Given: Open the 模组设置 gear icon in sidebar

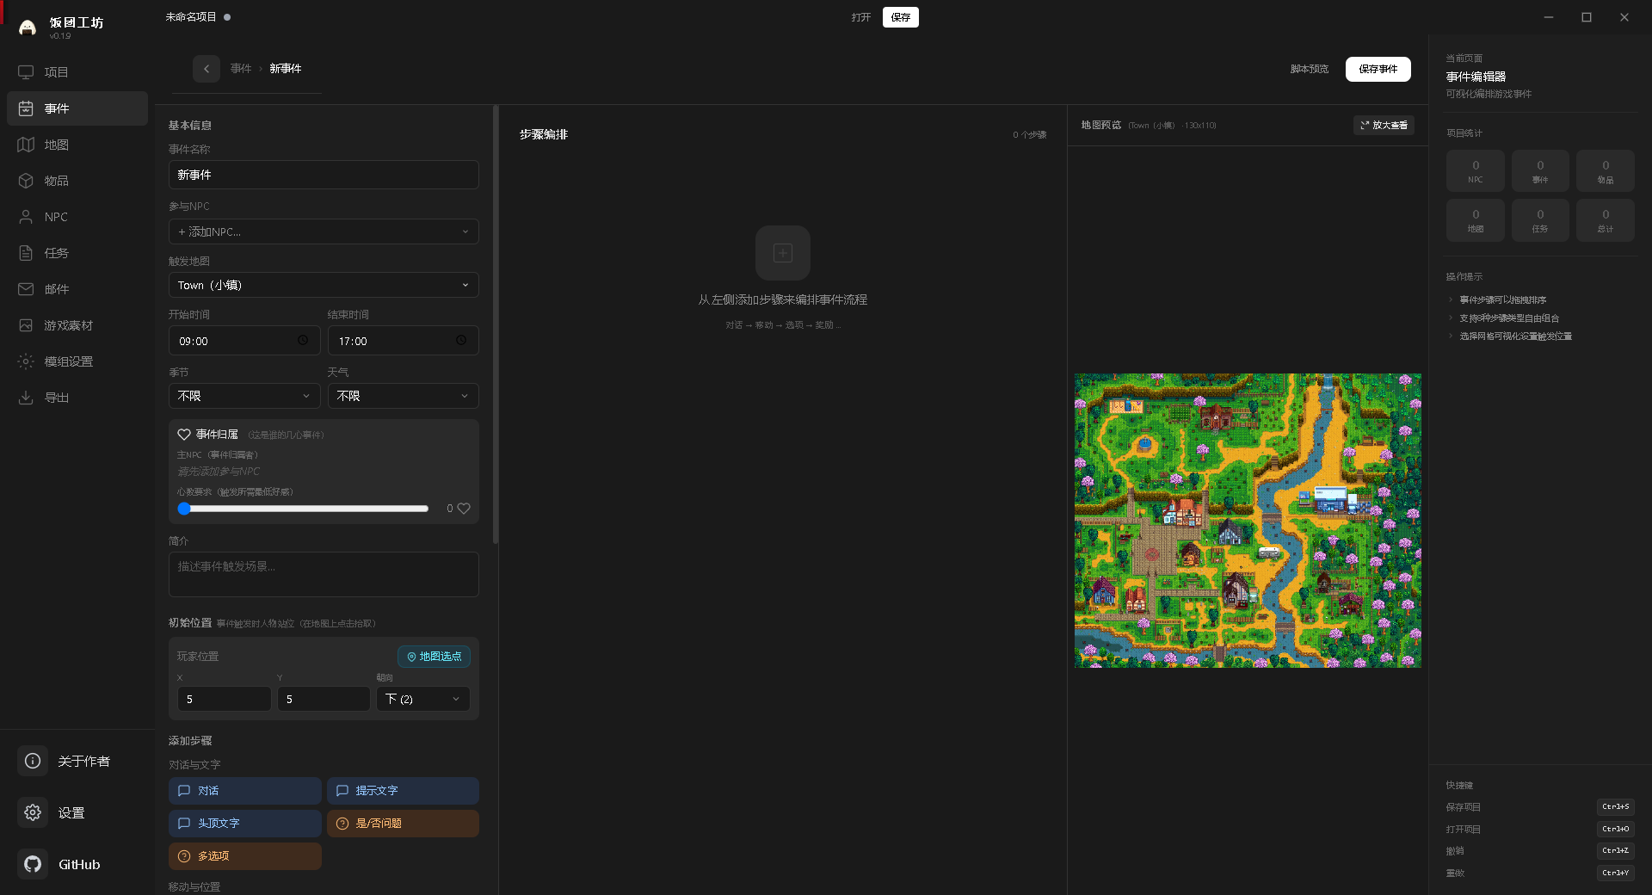Looking at the screenshot, I should [x=26, y=361].
